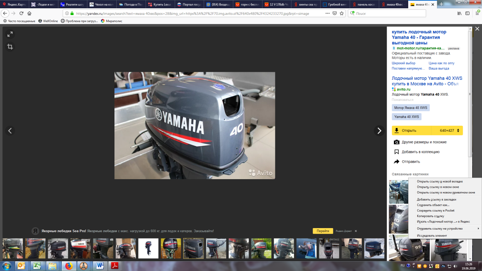Open the 'Лодочный мотор Yamaha 40 XWS' Avito link
Image resolution: width=482 pixels, height=271 pixels.
tap(427, 81)
